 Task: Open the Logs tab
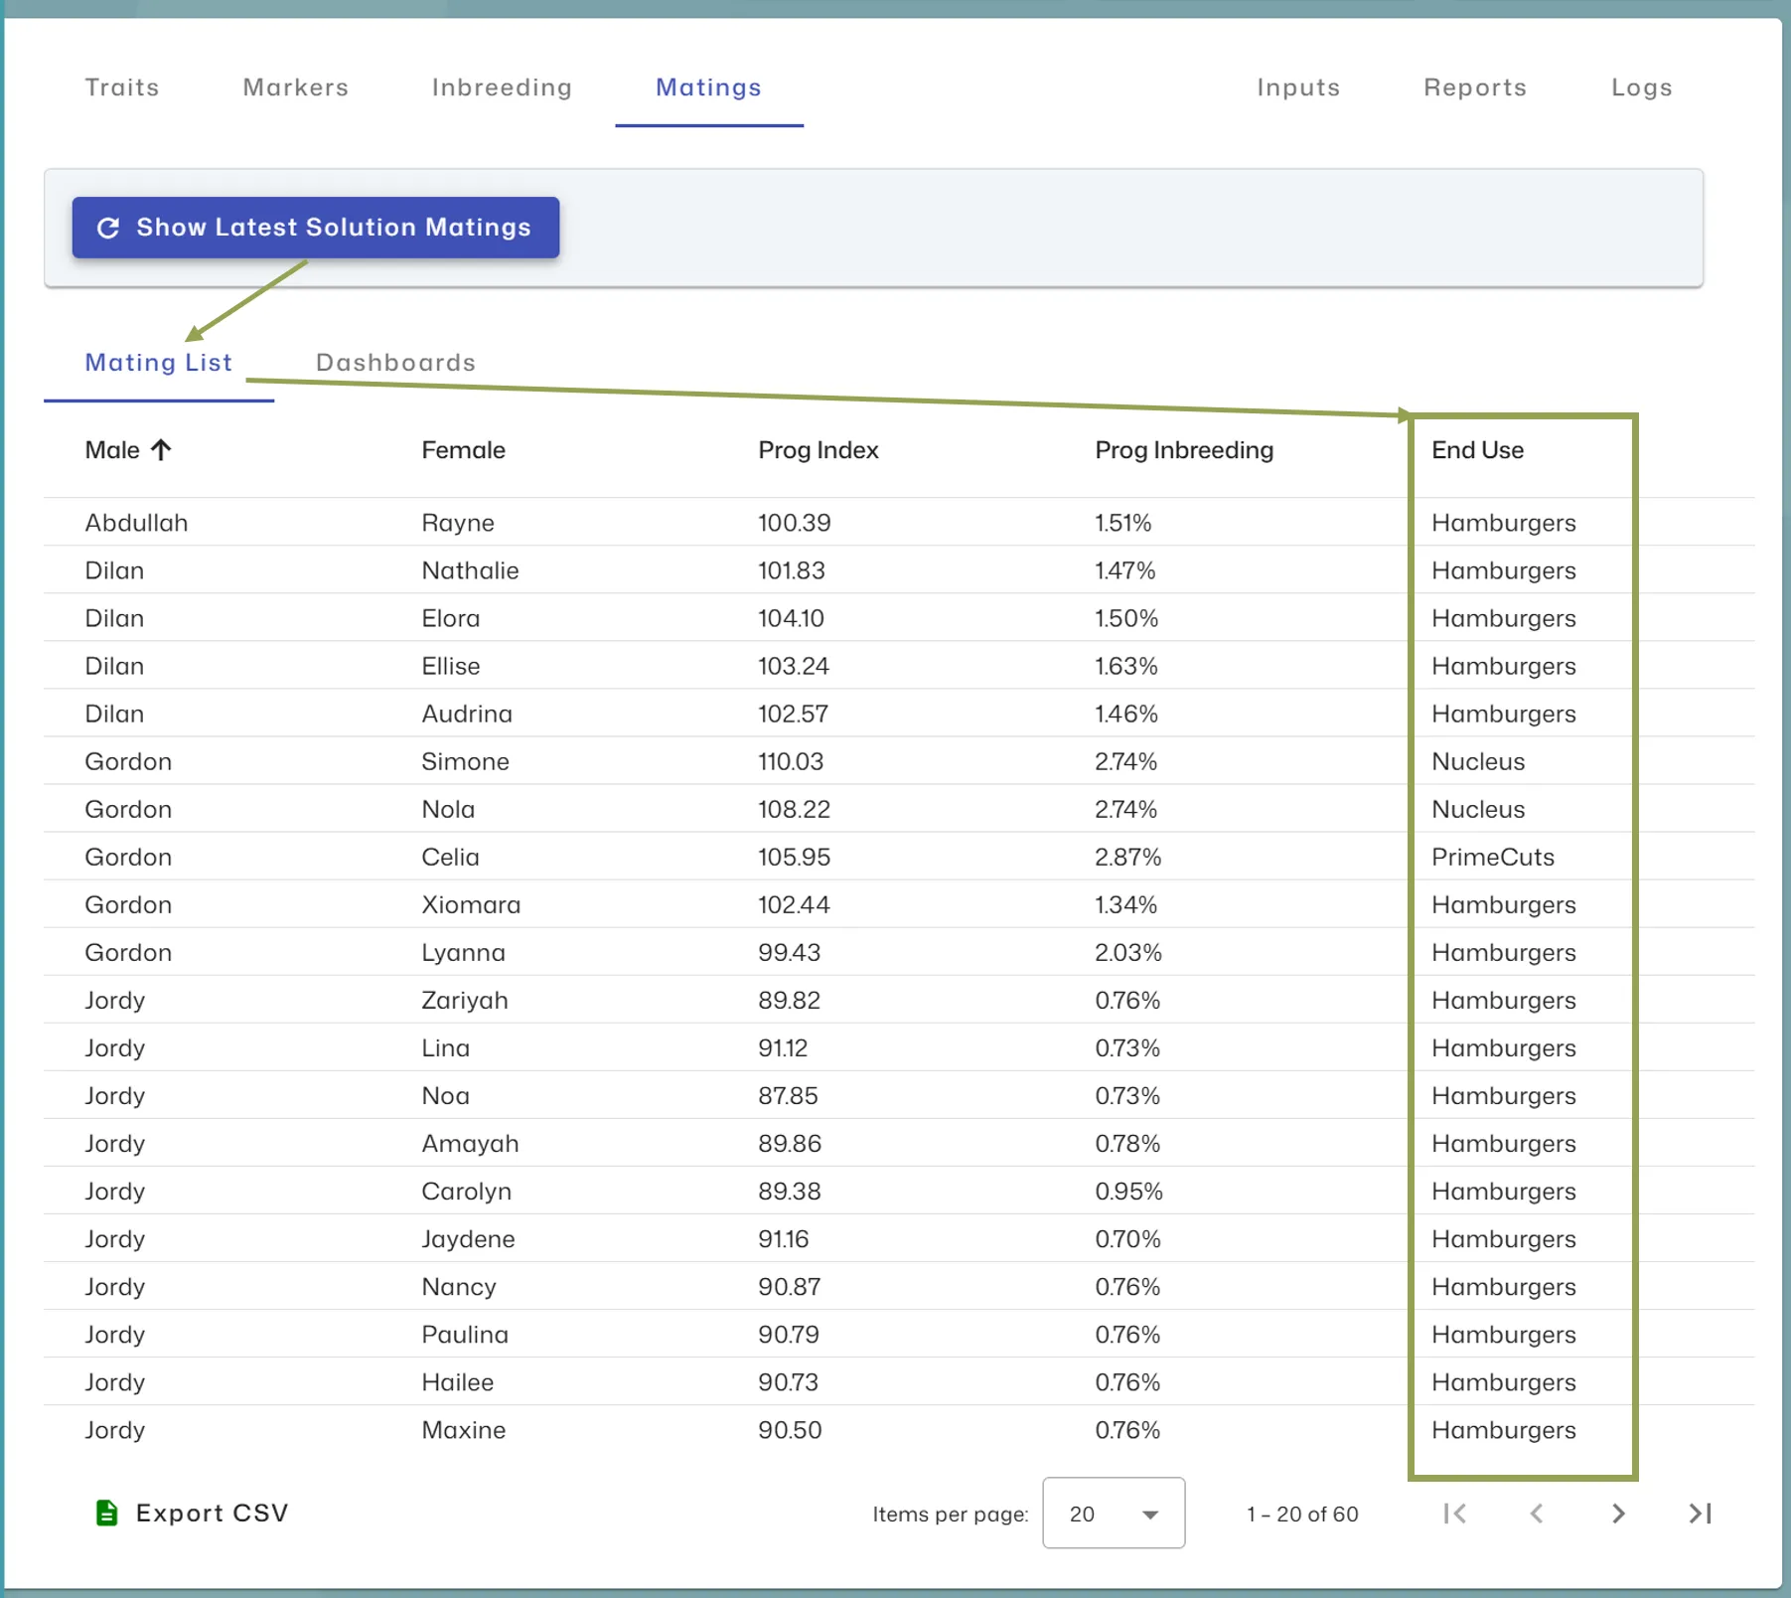pos(1641,87)
